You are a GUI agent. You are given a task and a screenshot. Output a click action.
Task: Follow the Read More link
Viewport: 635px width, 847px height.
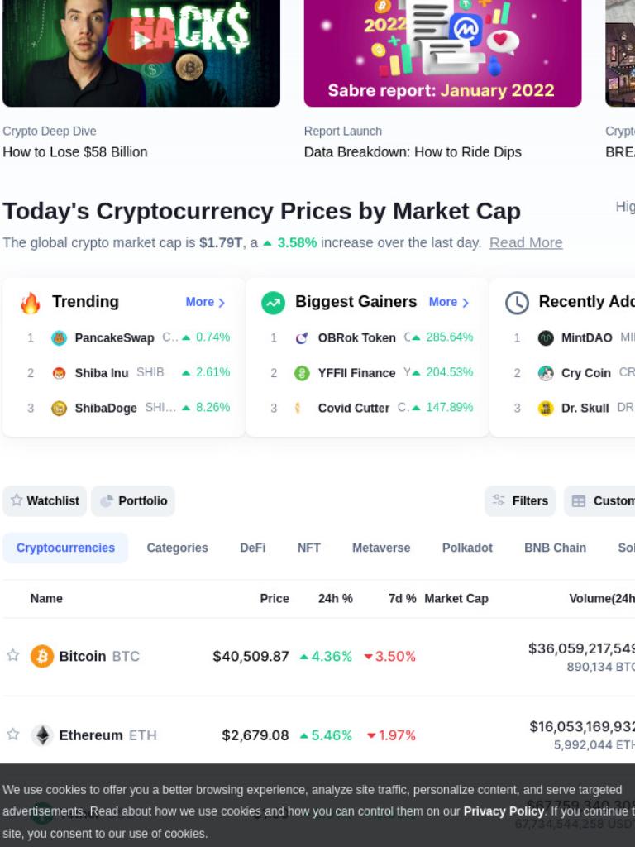pos(526,243)
